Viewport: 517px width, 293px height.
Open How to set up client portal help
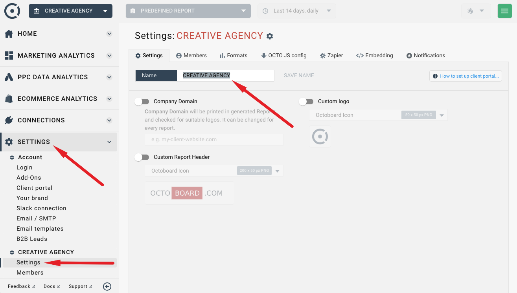[466, 76]
